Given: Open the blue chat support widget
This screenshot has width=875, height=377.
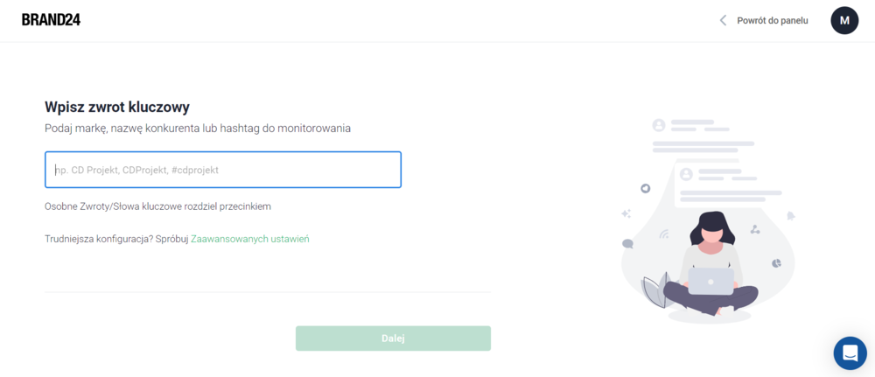Looking at the screenshot, I should click(850, 353).
